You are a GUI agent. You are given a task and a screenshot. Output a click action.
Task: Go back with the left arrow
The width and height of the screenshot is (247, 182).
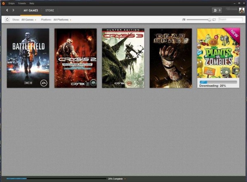7,10
